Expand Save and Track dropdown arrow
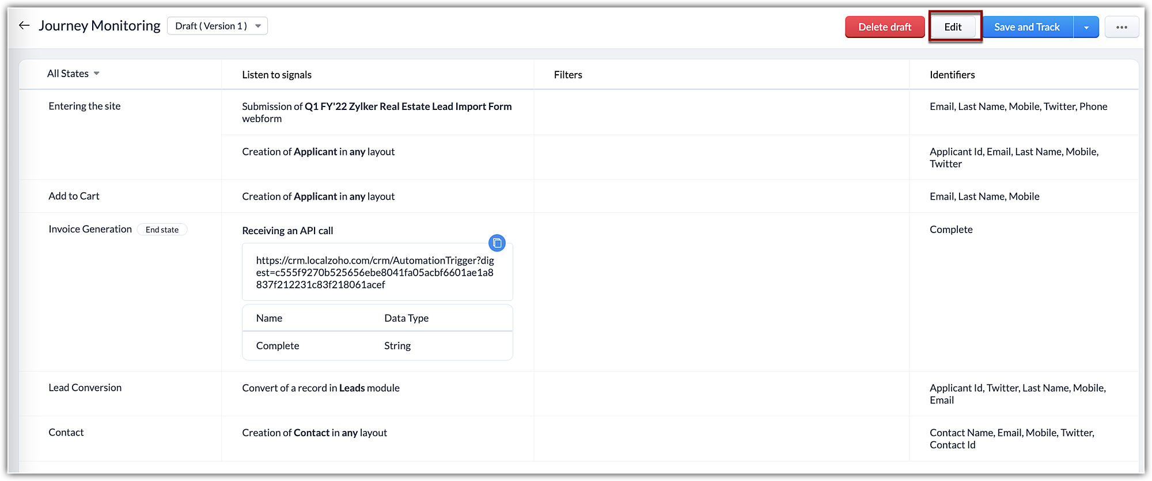 [1086, 27]
